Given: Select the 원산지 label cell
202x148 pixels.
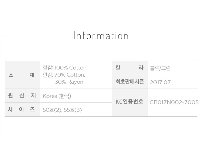Looking at the screenshot, I should point(22,96).
